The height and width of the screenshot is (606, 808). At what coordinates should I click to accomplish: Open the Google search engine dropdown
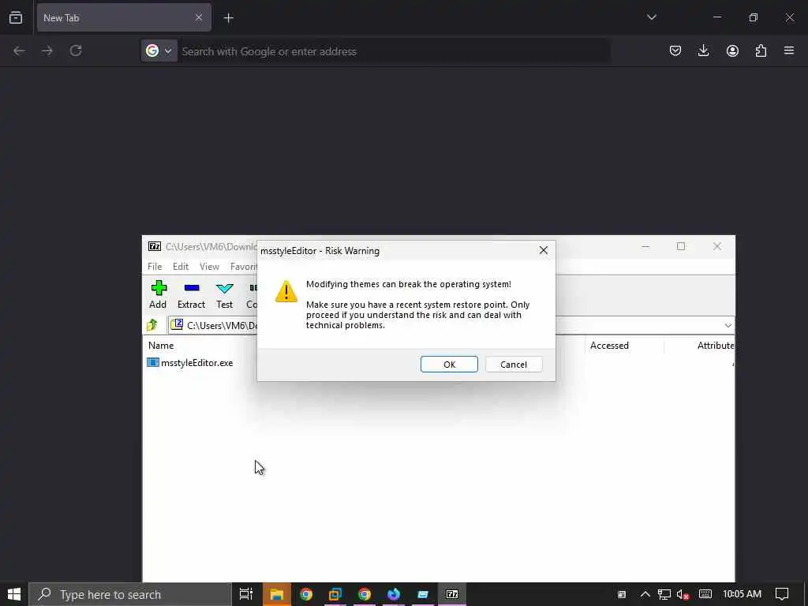(x=159, y=51)
